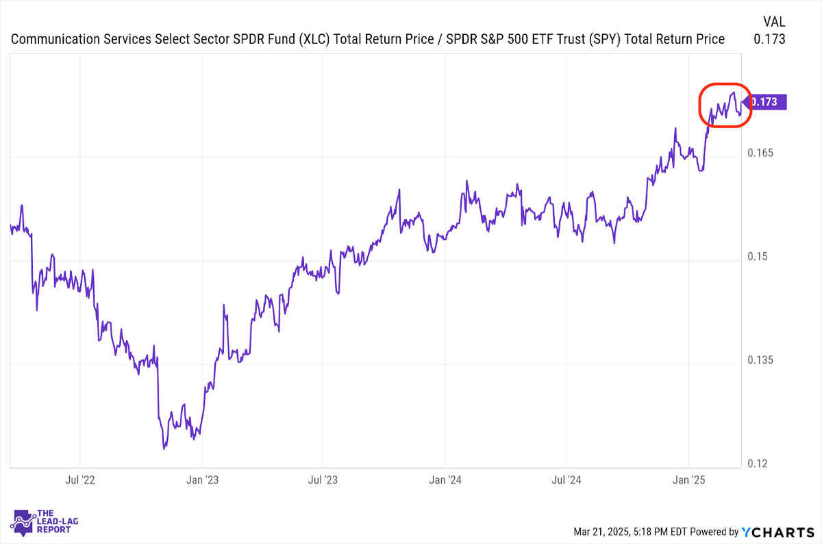Click the Powered by text
The width and height of the screenshot is (822, 544).
coord(713,532)
